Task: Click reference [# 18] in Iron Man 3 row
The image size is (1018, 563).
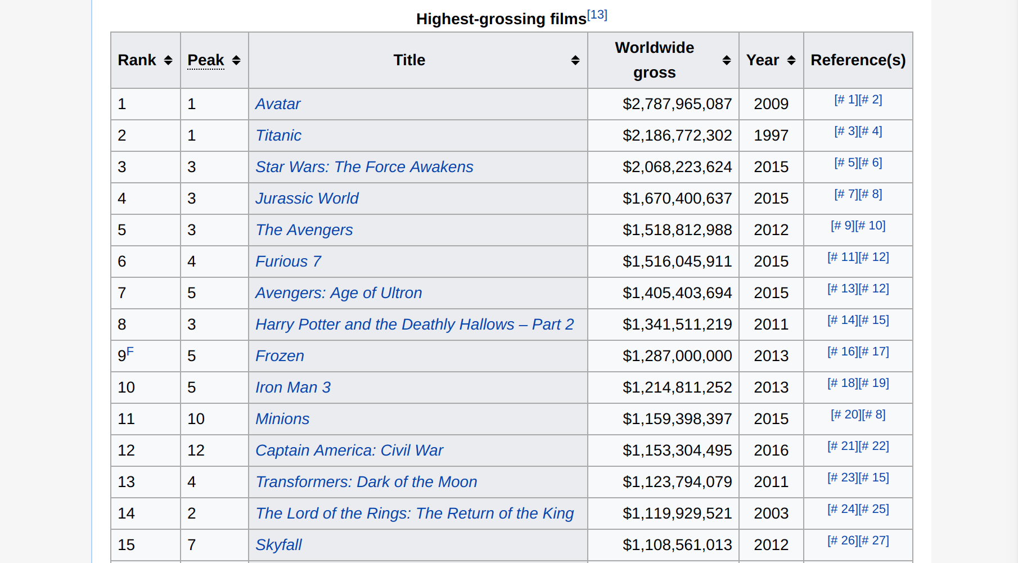Action: click(x=843, y=383)
